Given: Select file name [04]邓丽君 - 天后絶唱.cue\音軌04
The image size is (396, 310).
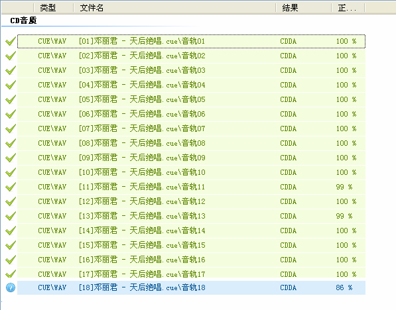Looking at the screenshot, I should 142,85.
